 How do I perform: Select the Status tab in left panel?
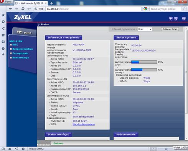click(25, 32)
